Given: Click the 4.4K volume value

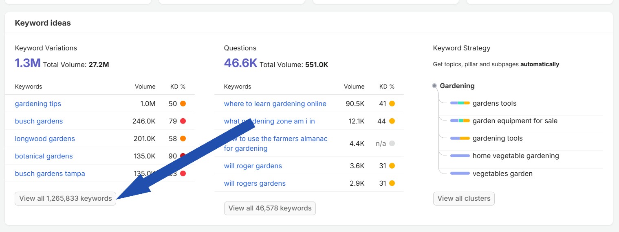Looking at the screenshot, I should (x=357, y=143).
